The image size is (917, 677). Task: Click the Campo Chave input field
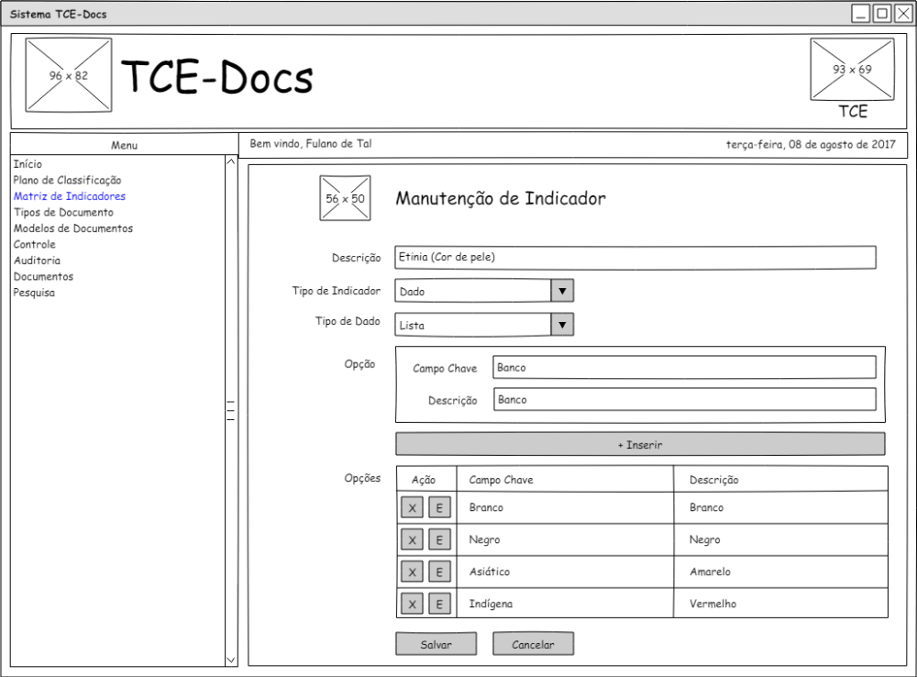click(683, 368)
